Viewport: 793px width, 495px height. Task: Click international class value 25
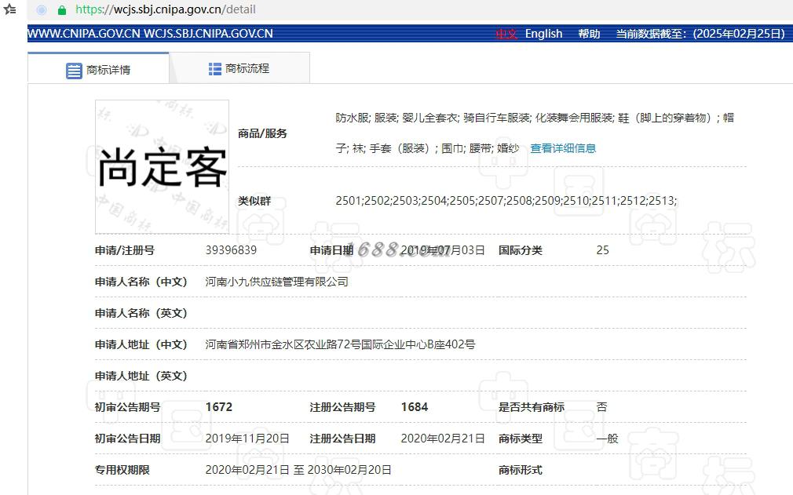[x=602, y=250]
